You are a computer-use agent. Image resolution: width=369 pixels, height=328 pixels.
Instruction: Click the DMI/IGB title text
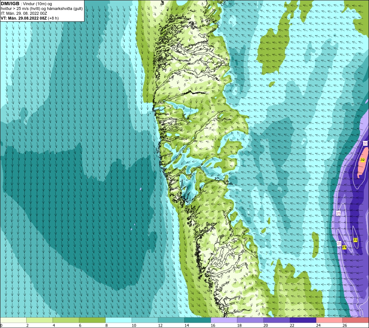(10, 4)
